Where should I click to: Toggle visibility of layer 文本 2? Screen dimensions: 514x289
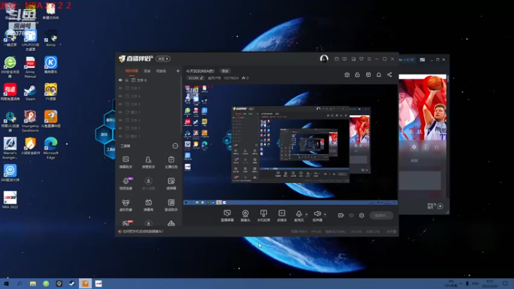pyautogui.click(x=120, y=120)
